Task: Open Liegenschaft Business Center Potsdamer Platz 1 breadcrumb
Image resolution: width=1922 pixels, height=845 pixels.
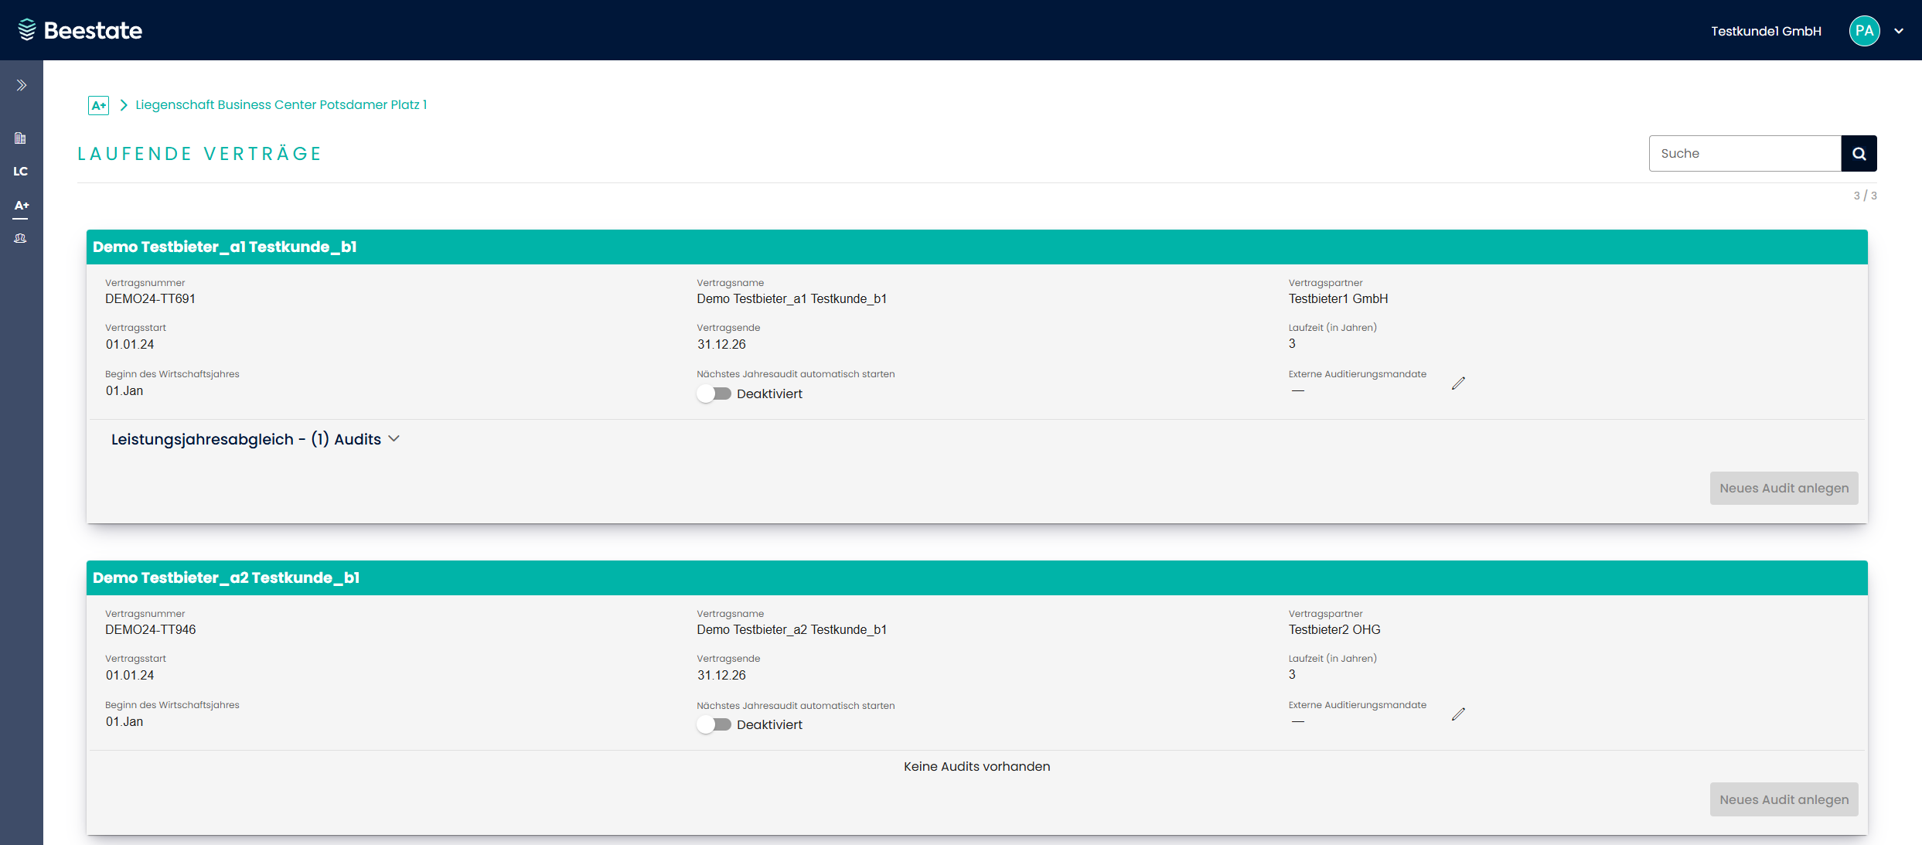Action: (x=281, y=104)
